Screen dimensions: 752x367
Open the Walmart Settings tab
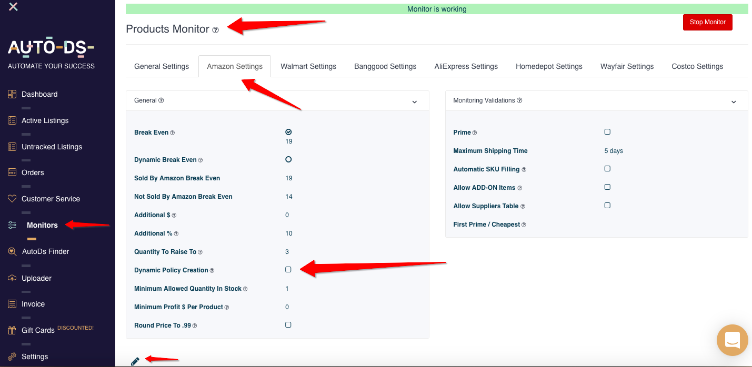pyautogui.click(x=308, y=66)
